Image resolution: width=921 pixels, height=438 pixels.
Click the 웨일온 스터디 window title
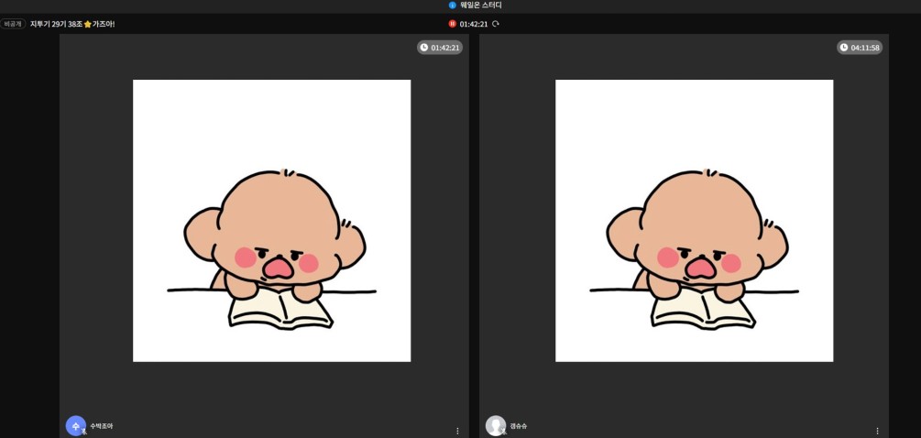[481, 5]
